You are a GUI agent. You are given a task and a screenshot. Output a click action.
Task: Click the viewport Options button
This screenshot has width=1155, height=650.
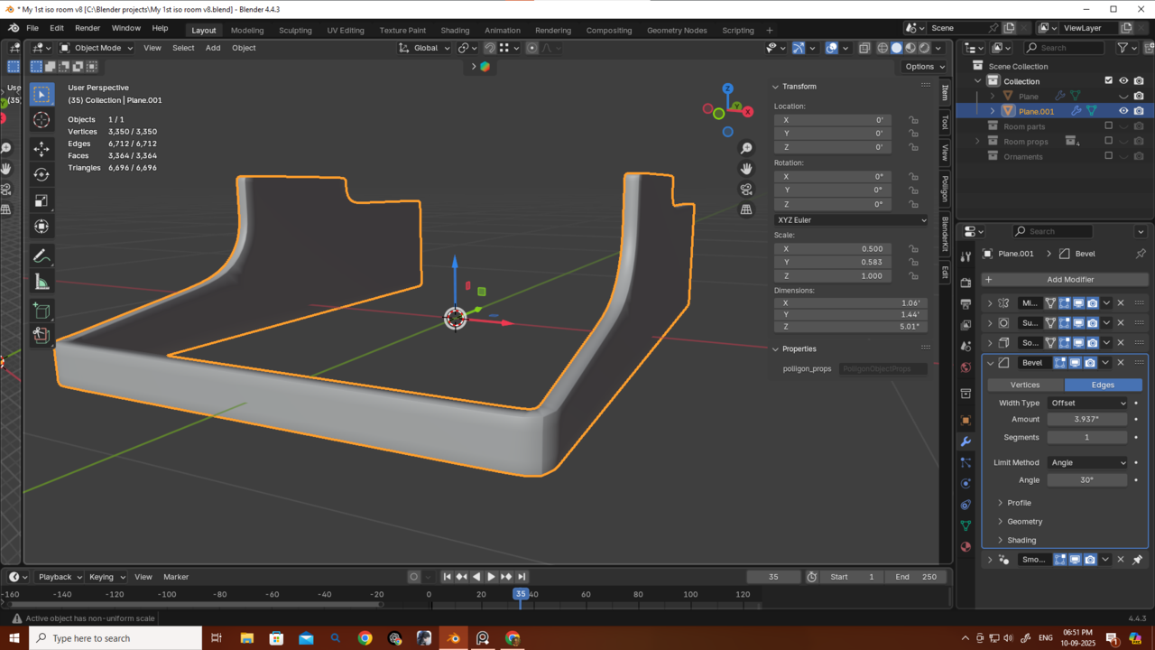pyautogui.click(x=924, y=66)
